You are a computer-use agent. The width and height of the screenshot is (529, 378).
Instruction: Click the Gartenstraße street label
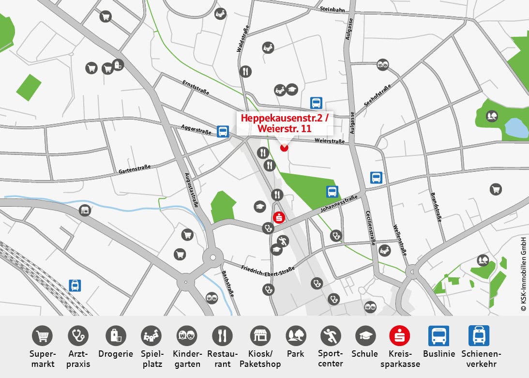(135, 169)
